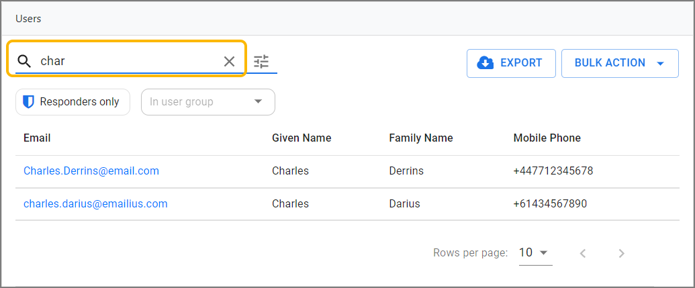Image resolution: width=695 pixels, height=288 pixels.
Task: Select phone number +61434567890
Action: (x=550, y=204)
